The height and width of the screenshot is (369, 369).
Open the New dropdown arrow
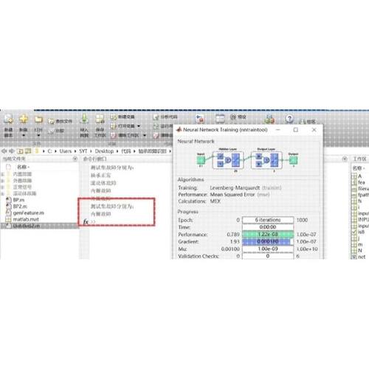click(24, 136)
